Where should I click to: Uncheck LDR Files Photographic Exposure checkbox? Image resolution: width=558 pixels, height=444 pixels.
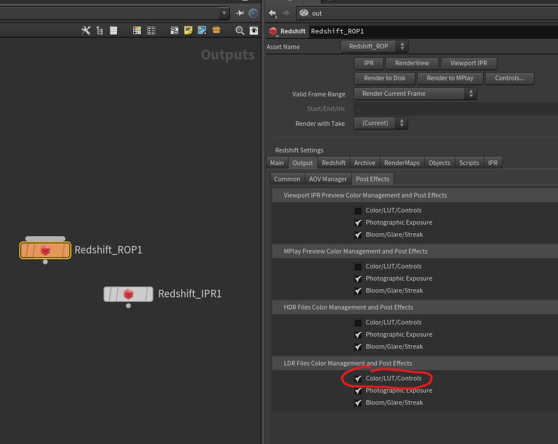pos(358,391)
